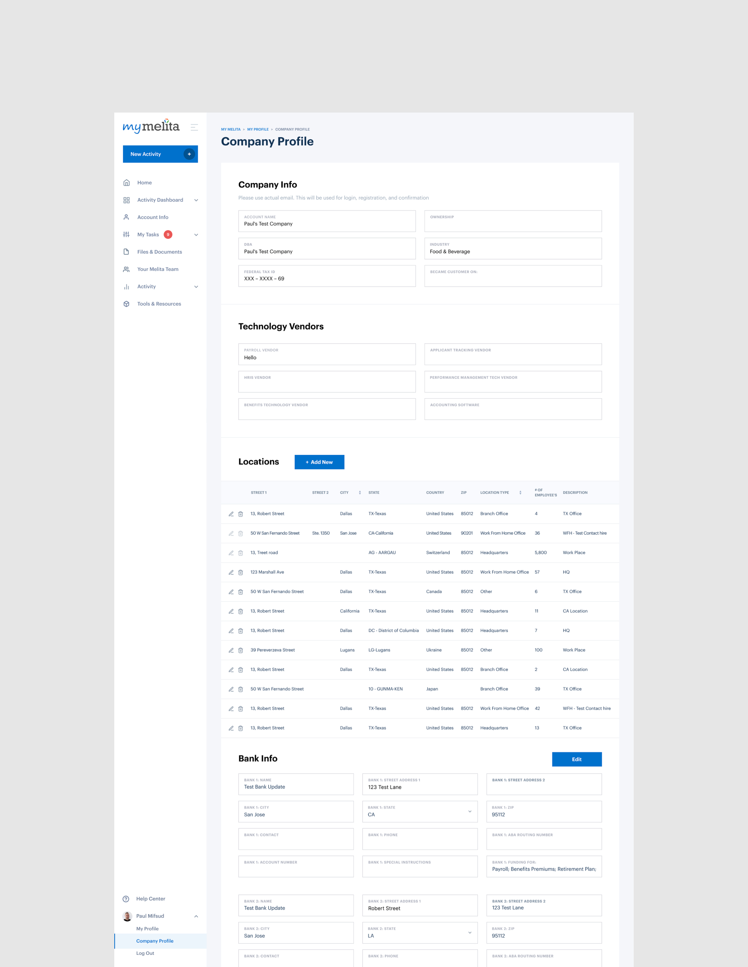The image size is (748, 967).
Task: Click the New Activity button
Action: 160,154
